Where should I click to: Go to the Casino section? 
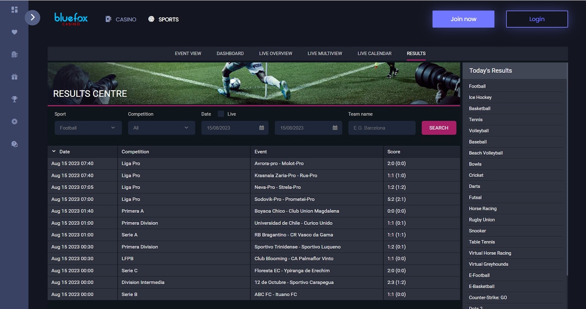(x=121, y=19)
